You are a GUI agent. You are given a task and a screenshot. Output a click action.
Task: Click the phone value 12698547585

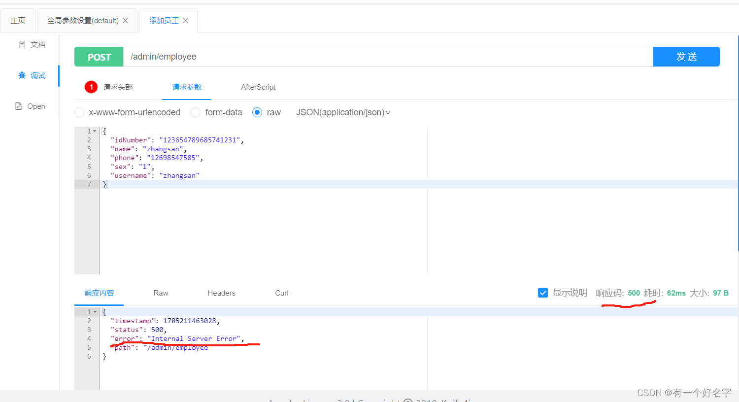click(x=173, y=158)
